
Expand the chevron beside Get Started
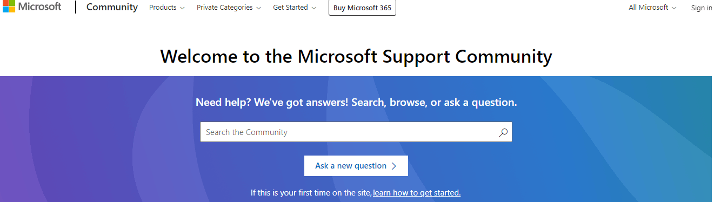(x=314, y=8)
